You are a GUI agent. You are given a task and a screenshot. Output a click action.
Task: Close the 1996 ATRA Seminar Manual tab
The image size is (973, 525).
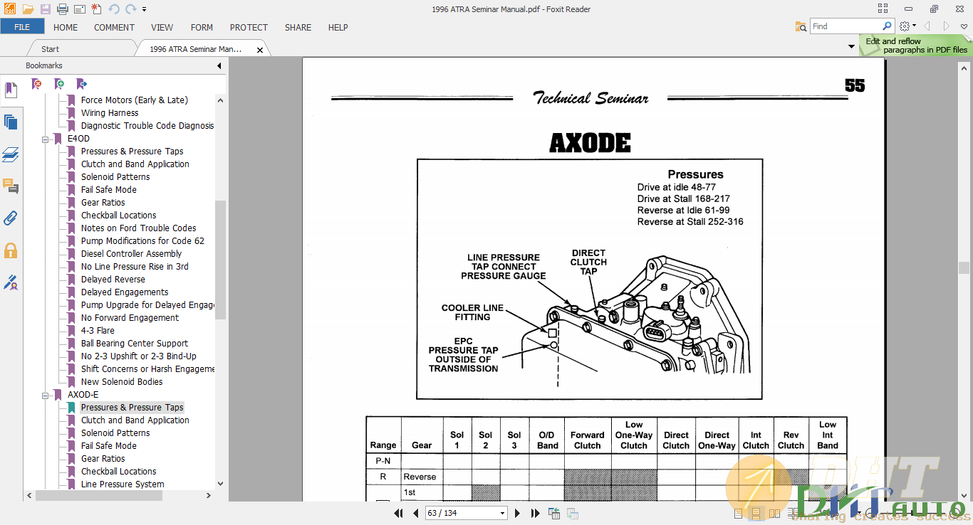[260, 50]
